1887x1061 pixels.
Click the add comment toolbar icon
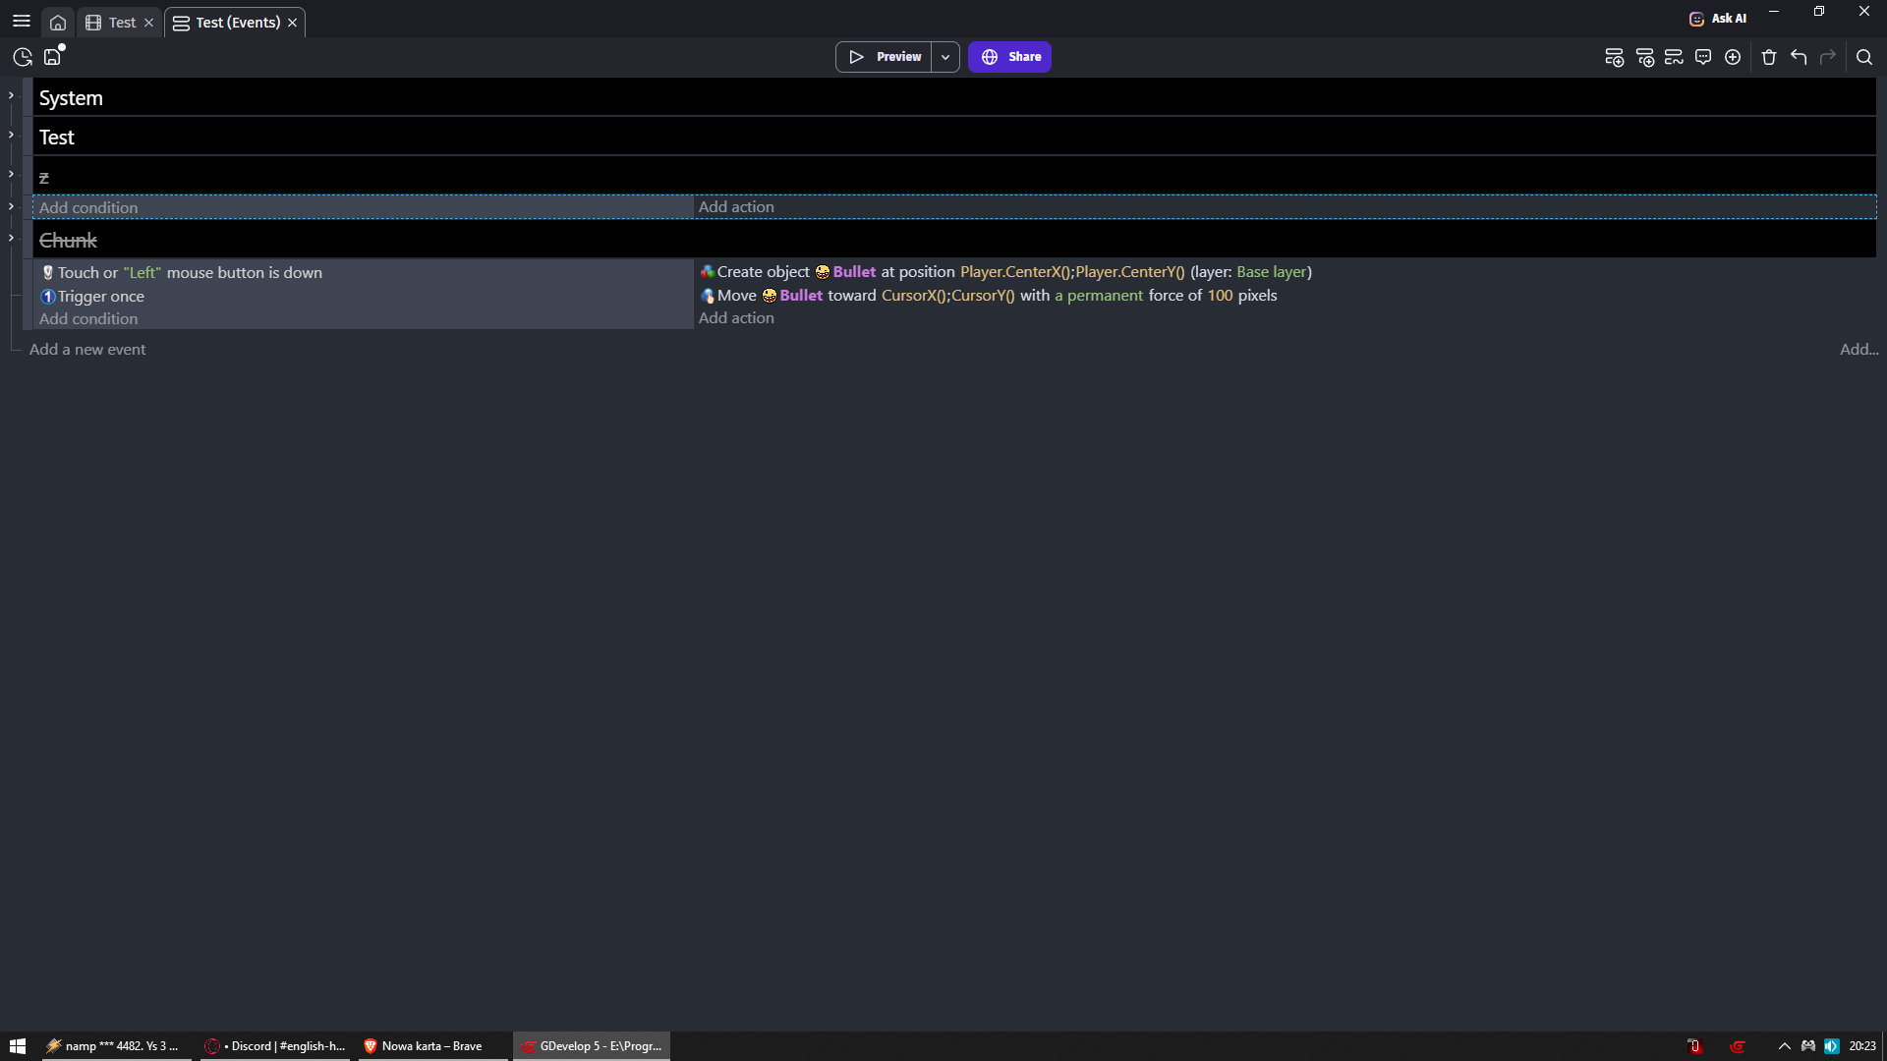click(x=1703, y=57)
